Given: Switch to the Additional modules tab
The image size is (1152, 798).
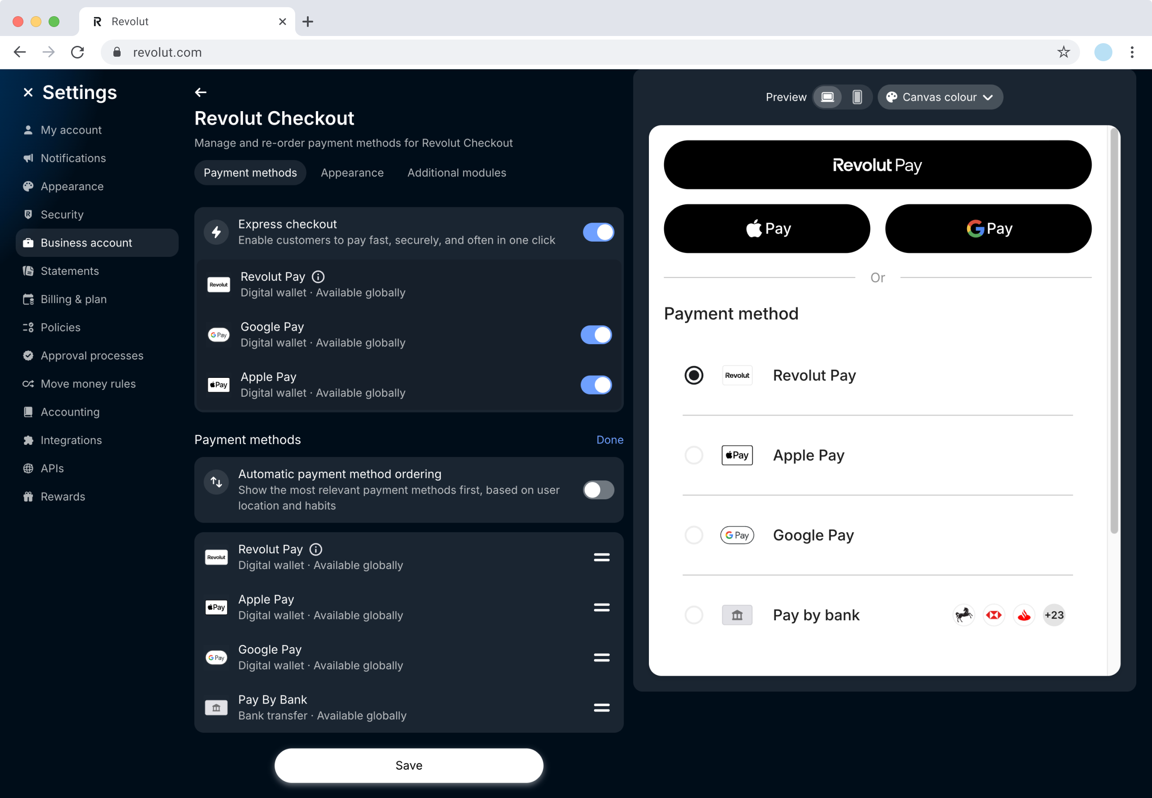Looking at the screenshot, I should pos(457,172).
